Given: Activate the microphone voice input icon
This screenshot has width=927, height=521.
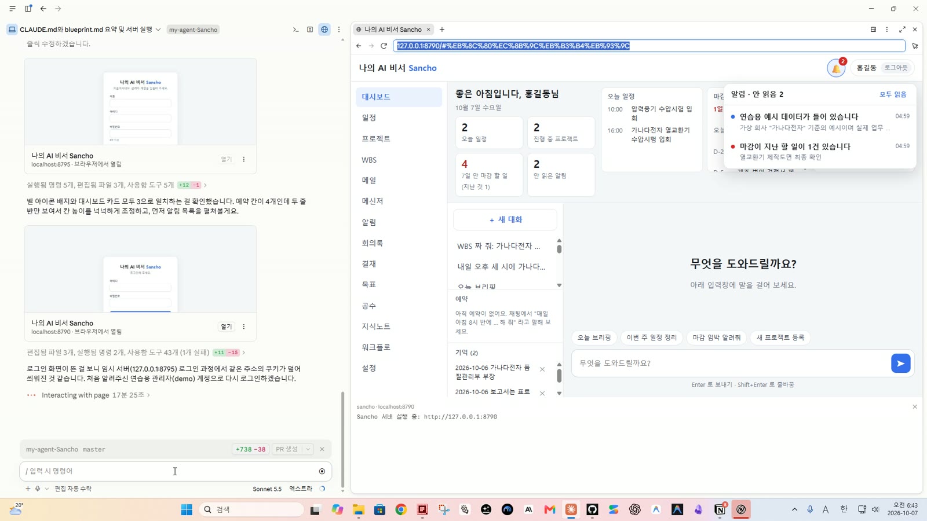Looking at the screenshot, I should [x=38, y=489].
